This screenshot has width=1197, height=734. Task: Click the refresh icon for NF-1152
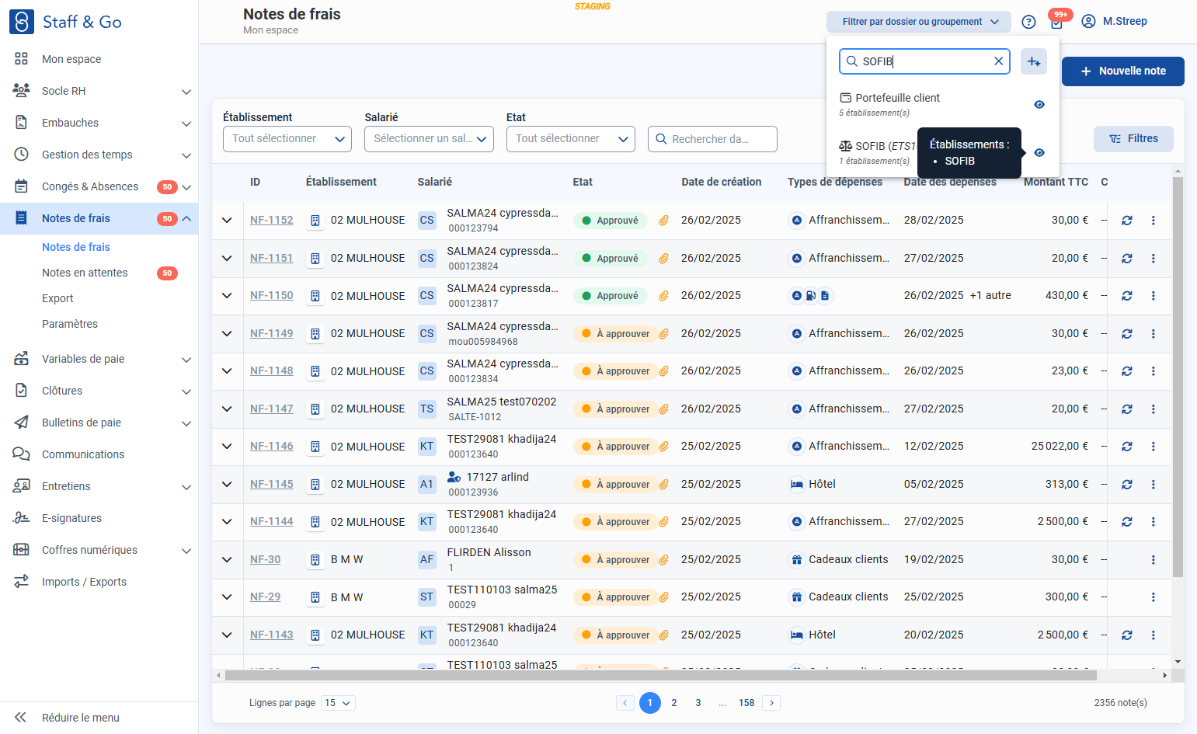coord(1127,221)
